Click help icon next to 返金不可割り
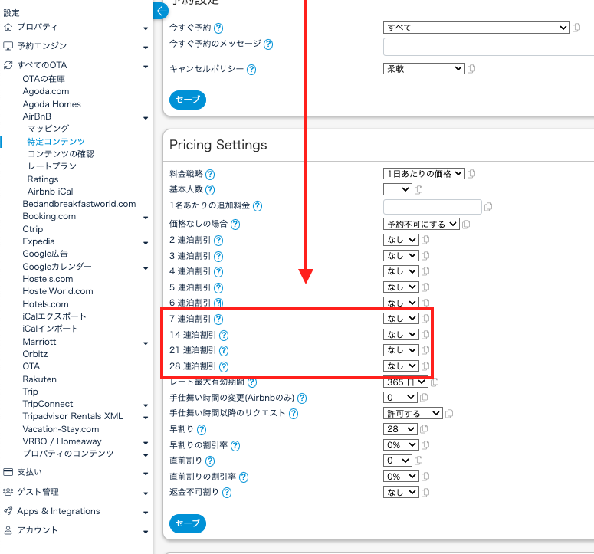594x554 pixels. pos(227,493)
